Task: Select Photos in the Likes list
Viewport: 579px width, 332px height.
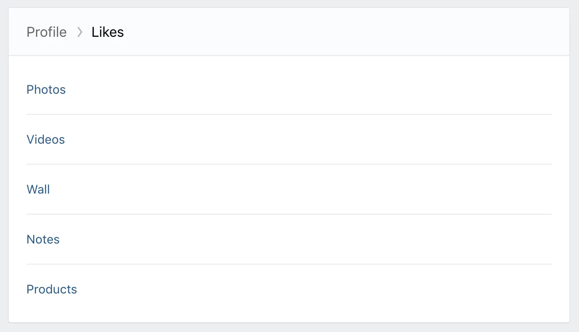Action: [x=46, y=89]
